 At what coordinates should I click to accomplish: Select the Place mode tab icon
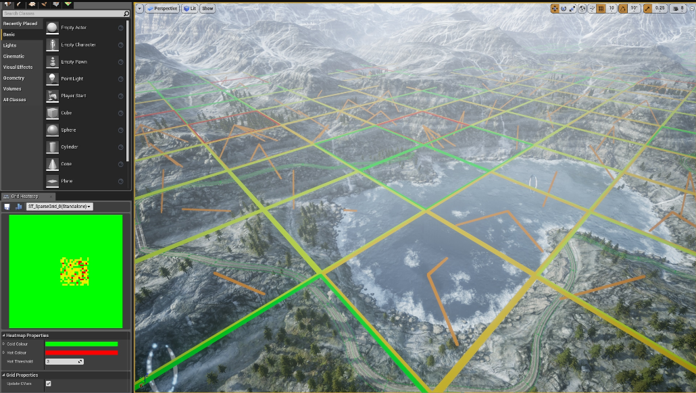pyautogui.click(x=7, y=4)
